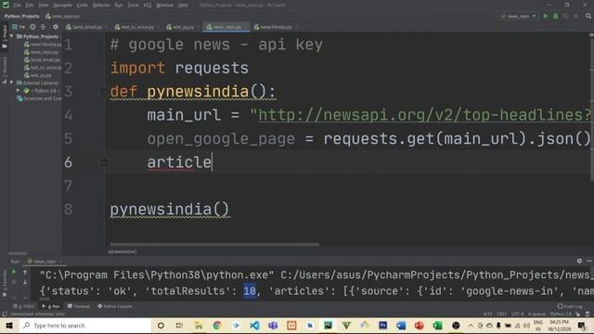Expand the Python 3.8 library node
594x334 pixels.
pos(18,91)
